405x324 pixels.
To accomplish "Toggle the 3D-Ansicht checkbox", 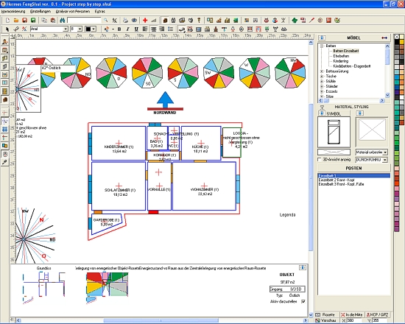I will [320, 159].
